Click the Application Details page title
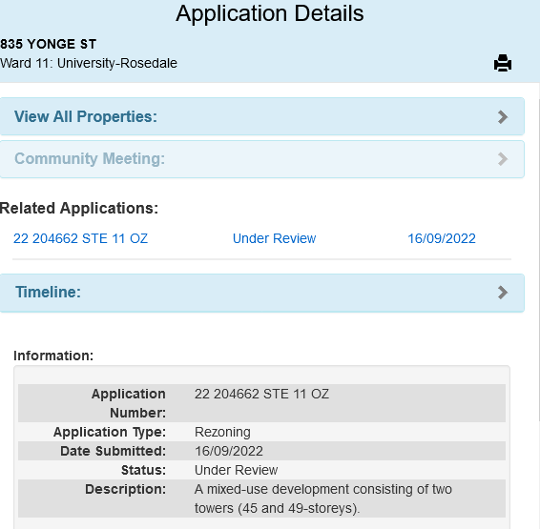The height and width of the screenshot is (529, 540). pos(270,13)
